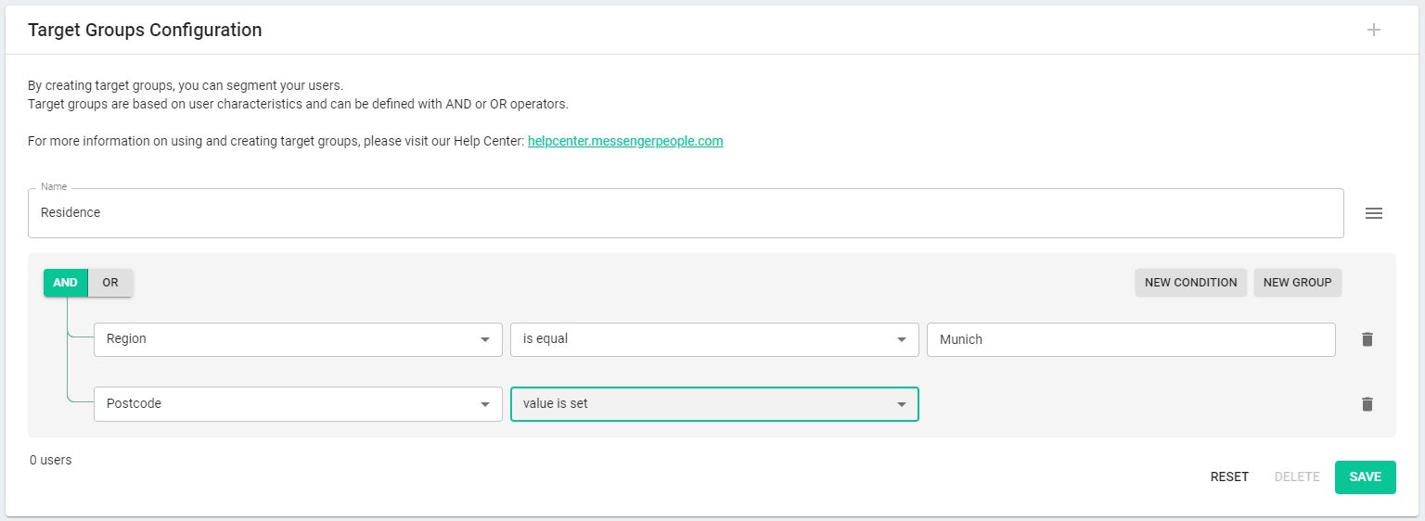Expand the "value is set" dropdown
The image size is (1425, 521).
[x=714, y=404]
